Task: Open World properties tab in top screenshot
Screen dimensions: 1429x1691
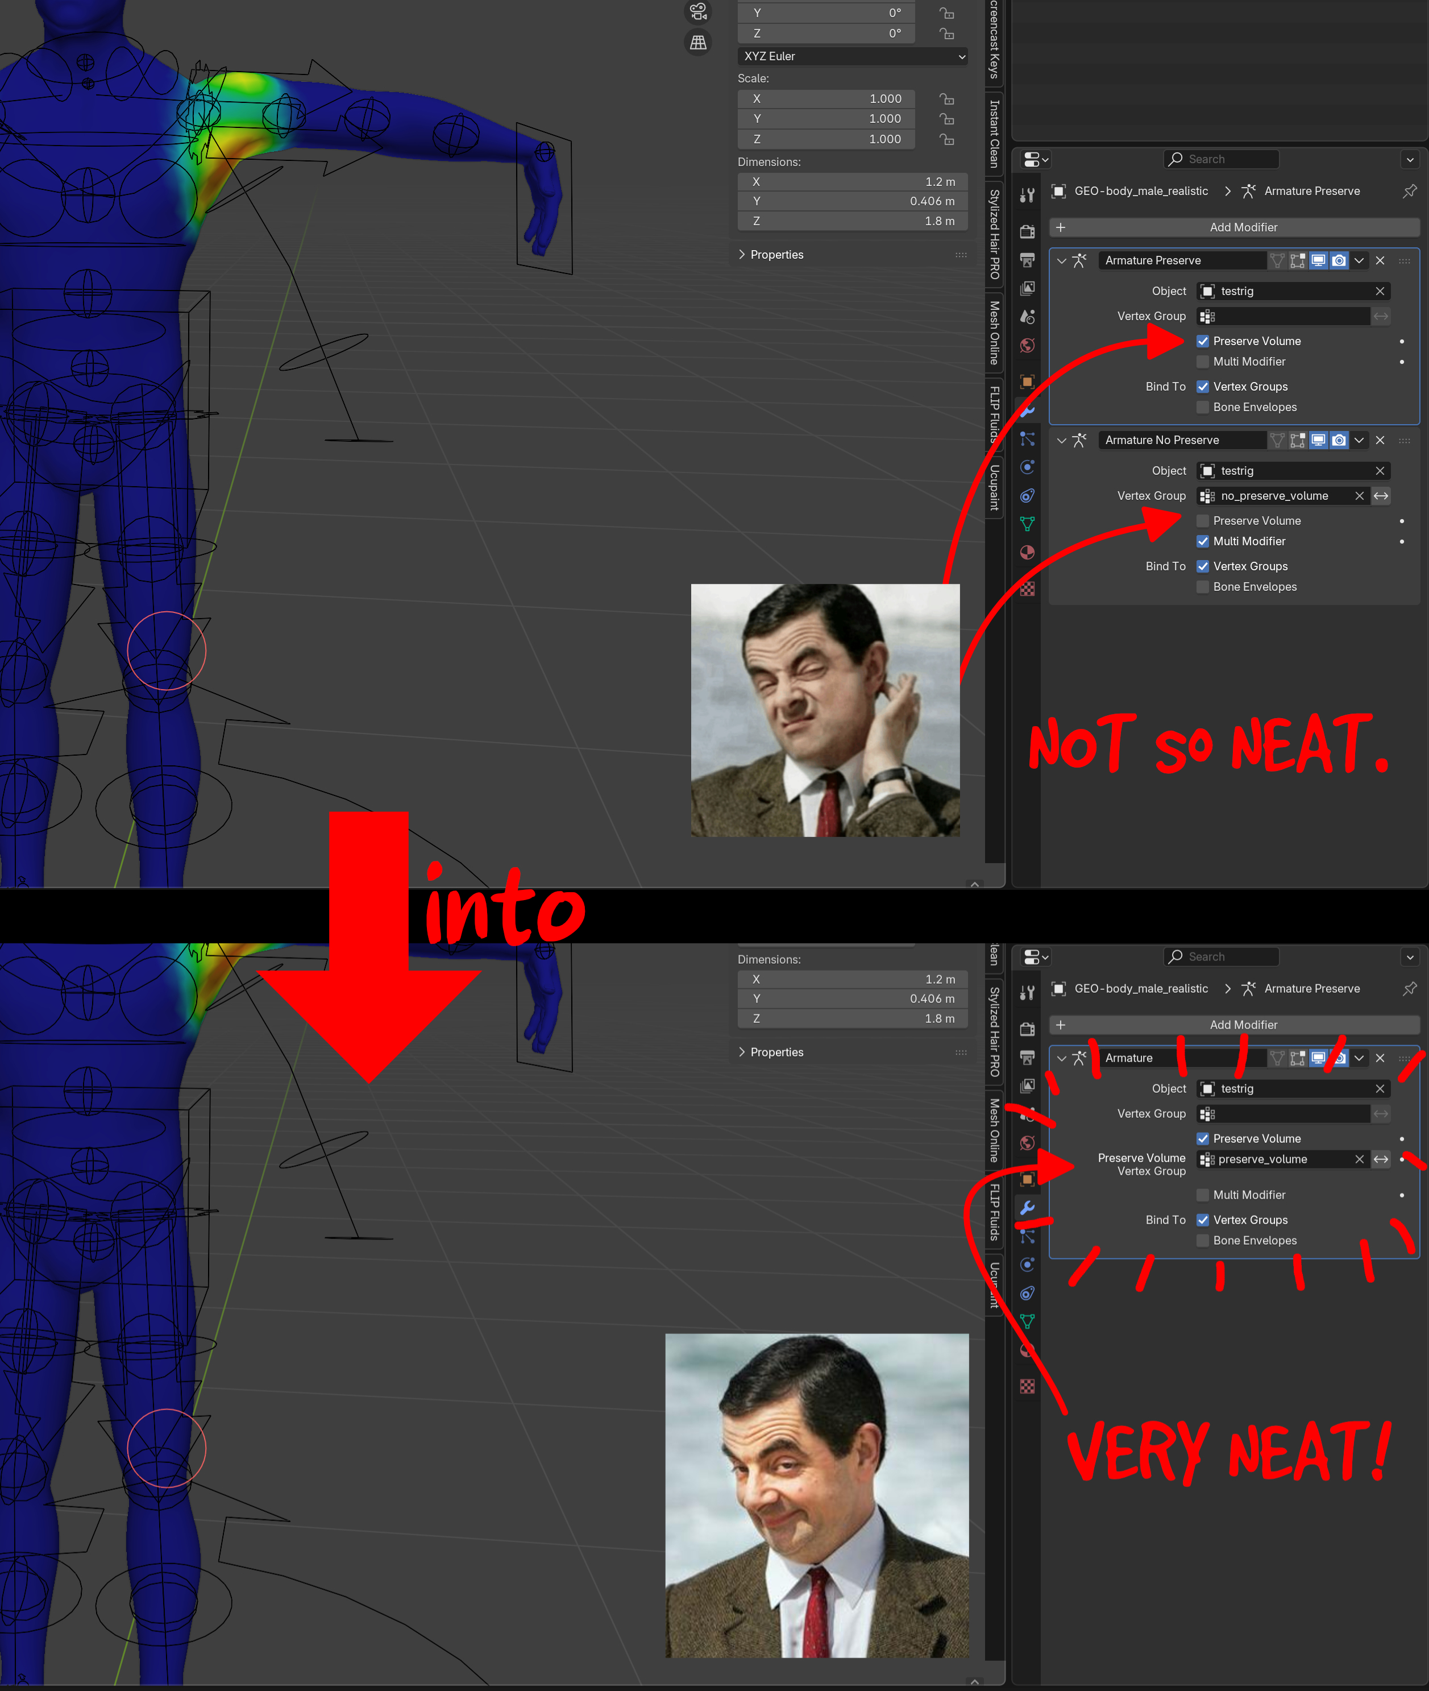Action: point(1027,346)
